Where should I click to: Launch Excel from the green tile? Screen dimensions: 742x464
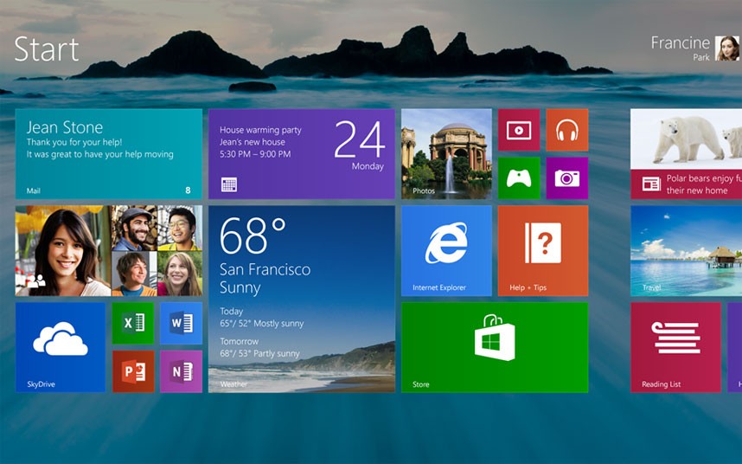(x=133, y=323)
